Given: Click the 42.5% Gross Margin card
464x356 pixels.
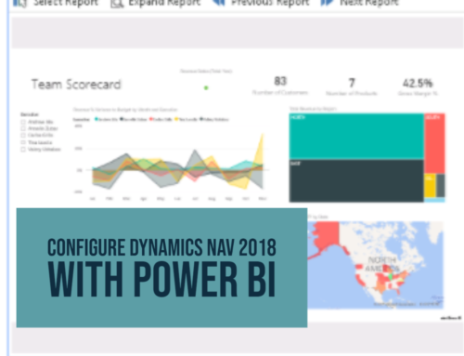Looking at the screenshot, I should point(418,86).
